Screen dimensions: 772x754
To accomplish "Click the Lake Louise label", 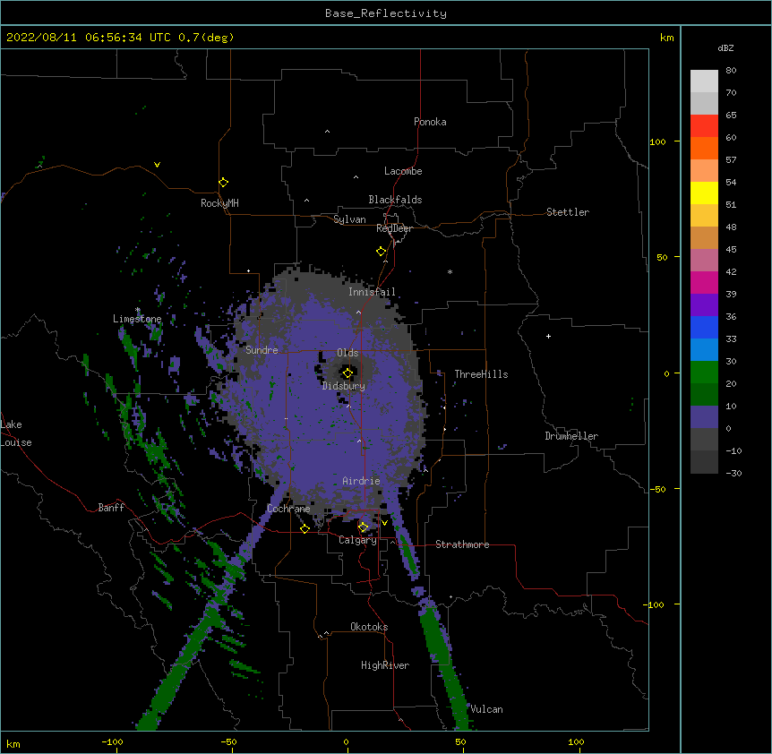I will tap(14, 433).
